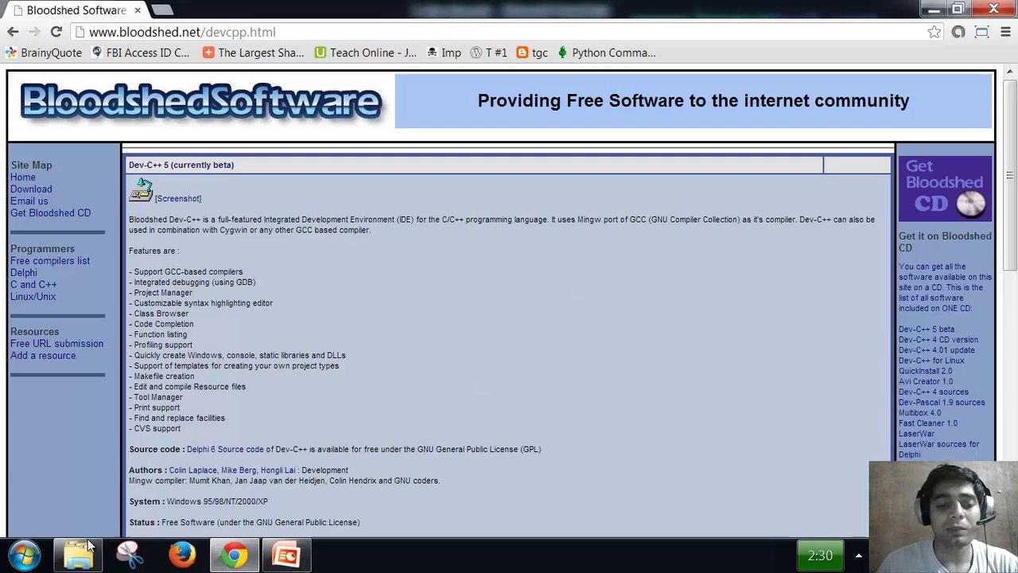1018x573 pixels.
Task: Click the address bar showing bloodshed.net/devcpp.html
Action: (501, 32)
